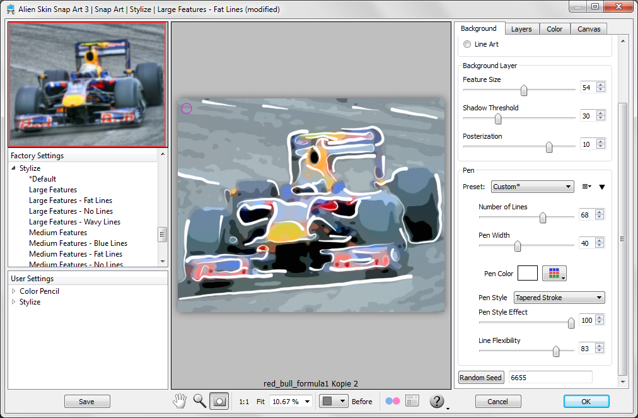The width and height of the screenshot is (638, 418).
Task: Increase Pen Width with up arrow
Action: (x=600, y=241)
